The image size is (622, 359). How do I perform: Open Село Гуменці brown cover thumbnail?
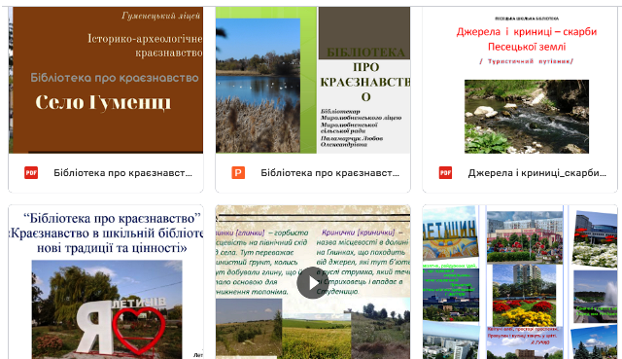click(x=106, y=80)
